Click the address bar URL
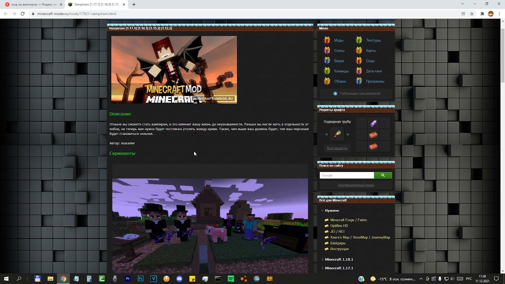Screen dimensions: 505x284 [77, 13]
